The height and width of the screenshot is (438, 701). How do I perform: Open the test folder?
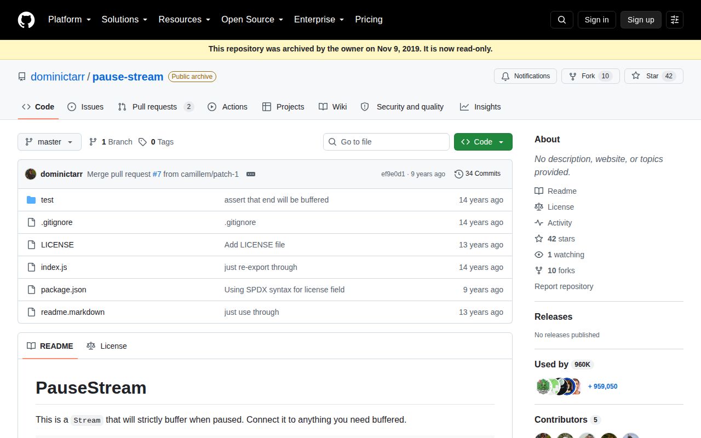pyautogui.click(x=47, y=200)
